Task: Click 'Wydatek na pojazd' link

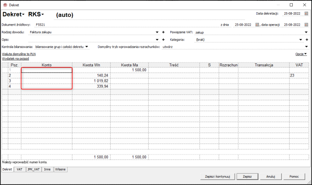Action: (x=16, y=59)
